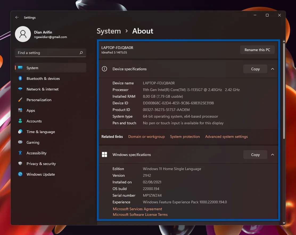
Task: Collapse the Windows specifications section
Action: [272, 155]
